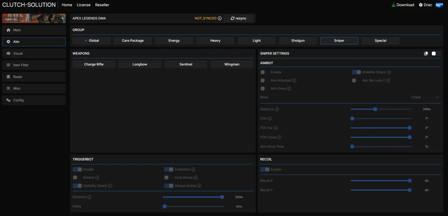
Task: Click the crosshair icon beside Aim
Action: click(8, 42)
